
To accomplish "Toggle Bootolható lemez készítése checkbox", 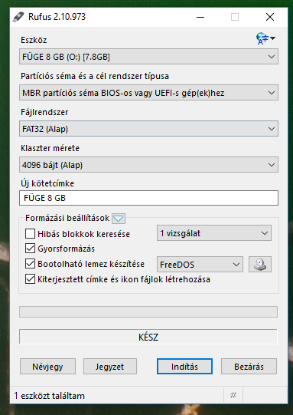I will pyautogui.click(x=30, y=264).
